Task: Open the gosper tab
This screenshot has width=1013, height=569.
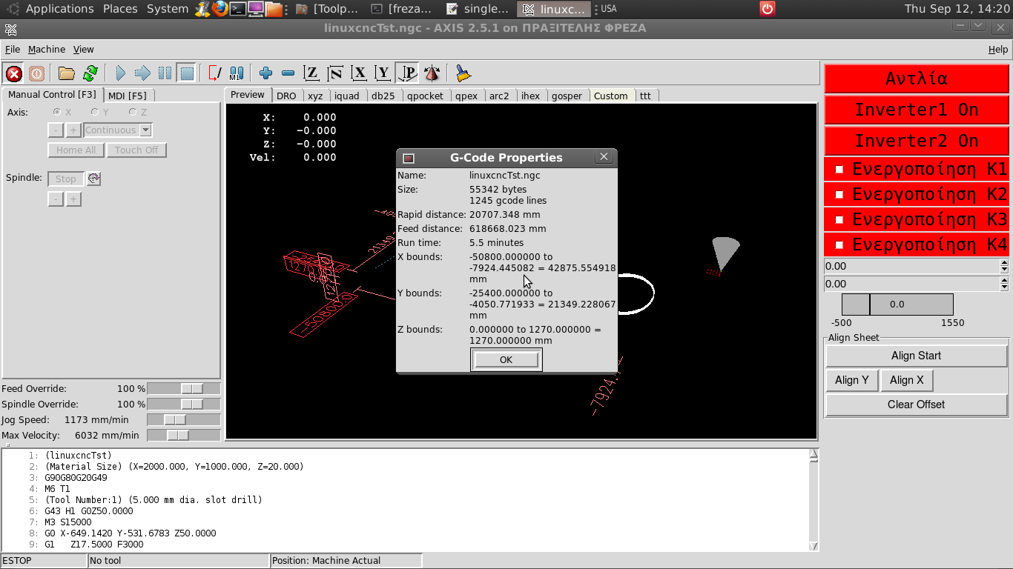Action: point(567,96)
